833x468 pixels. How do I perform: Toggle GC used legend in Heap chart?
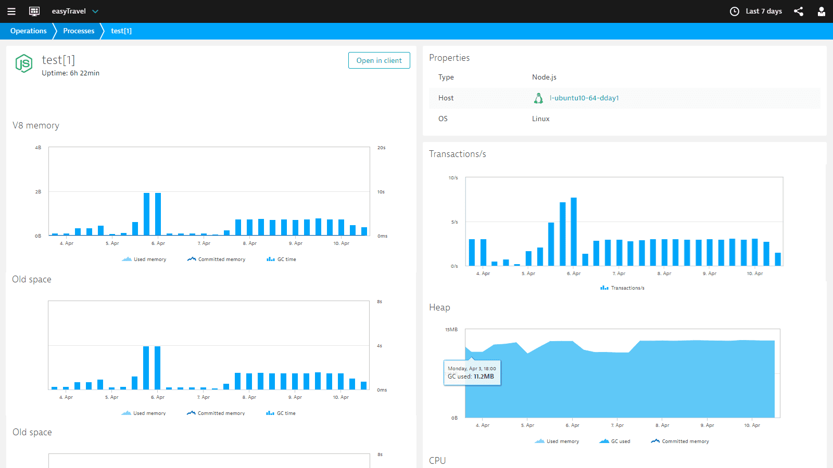click(x=614, y=441)
